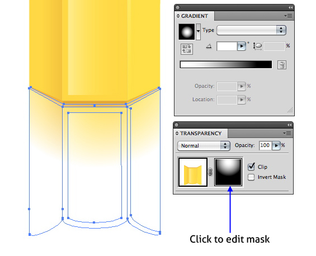Open the Normal blending mode dropdown
Screen dimensions: 316x256
(x=204, y=146)
